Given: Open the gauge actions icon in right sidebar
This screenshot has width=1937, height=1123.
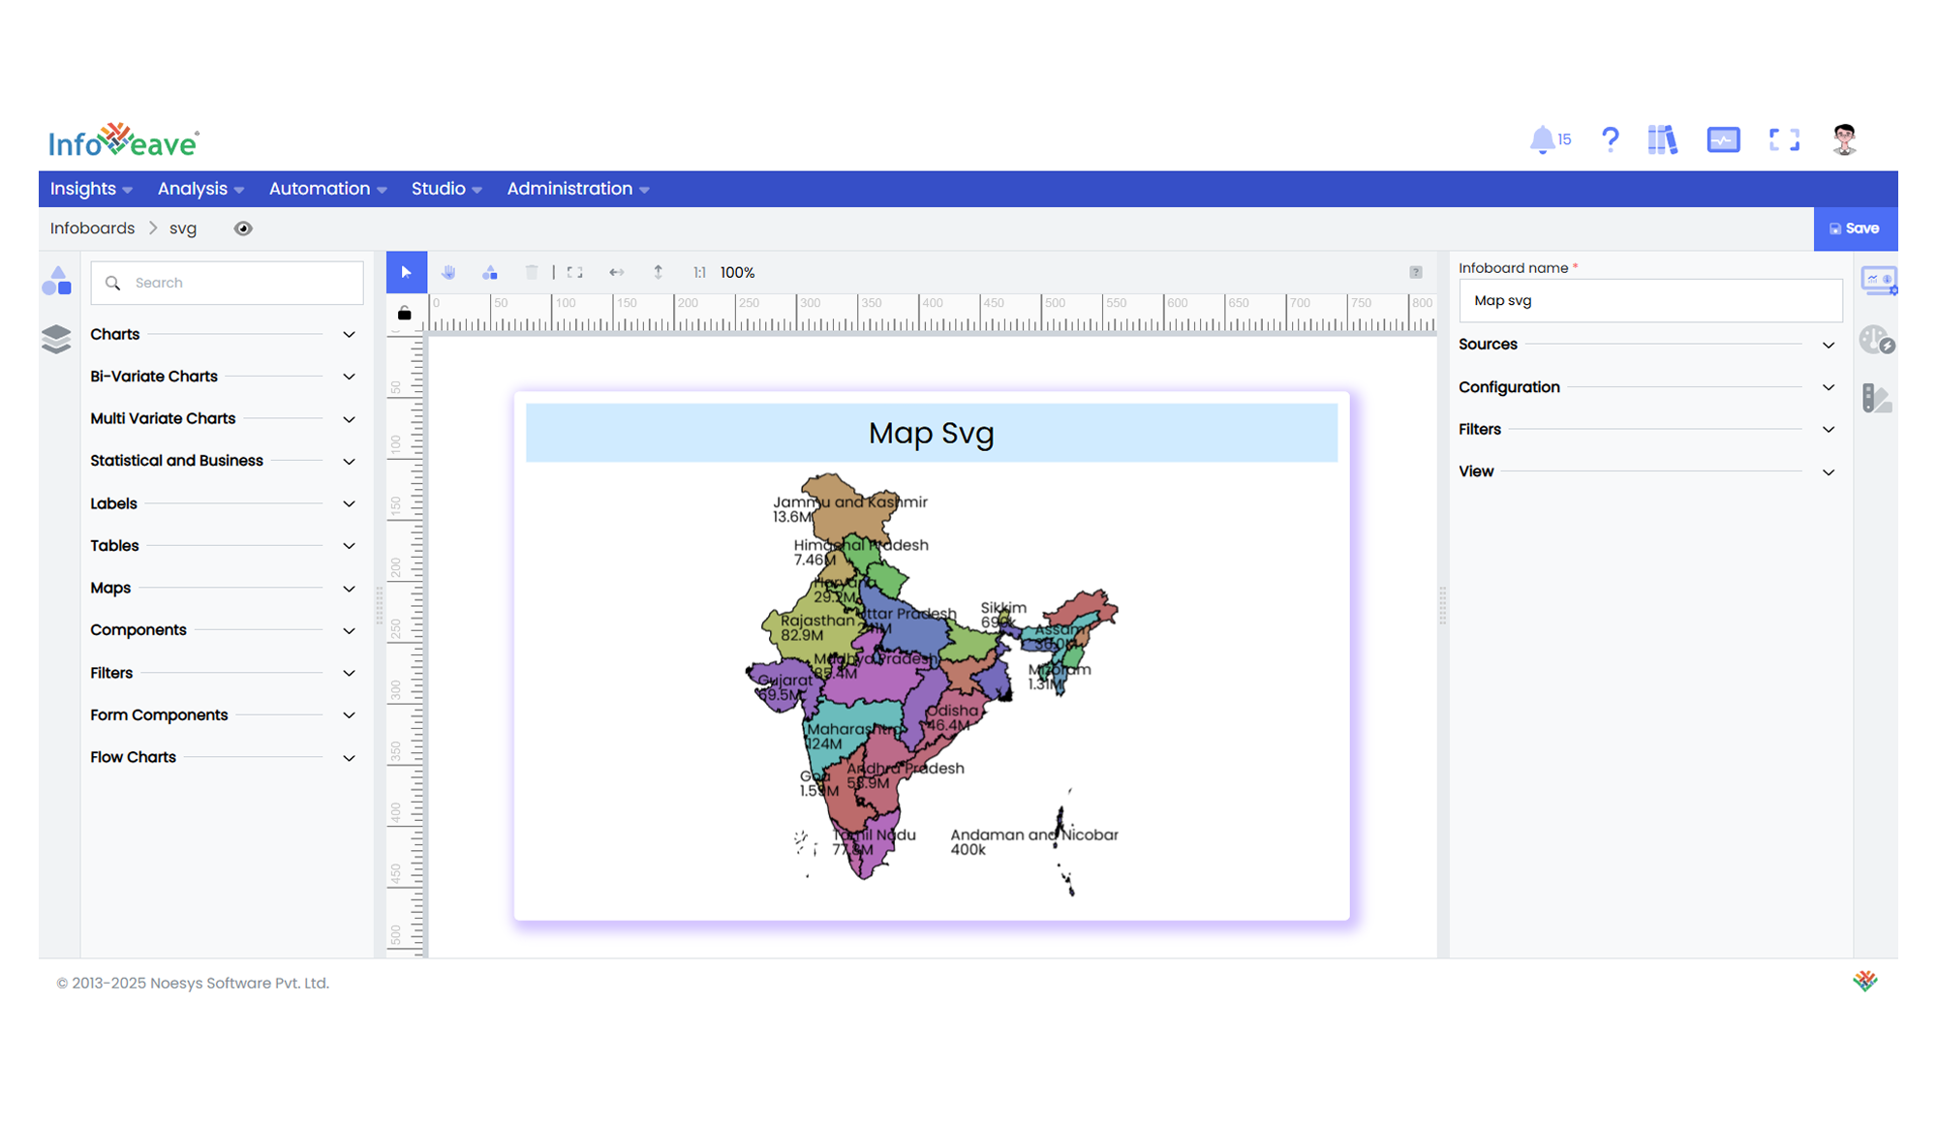Looking at the screenshot, I should coord(1877,340).
